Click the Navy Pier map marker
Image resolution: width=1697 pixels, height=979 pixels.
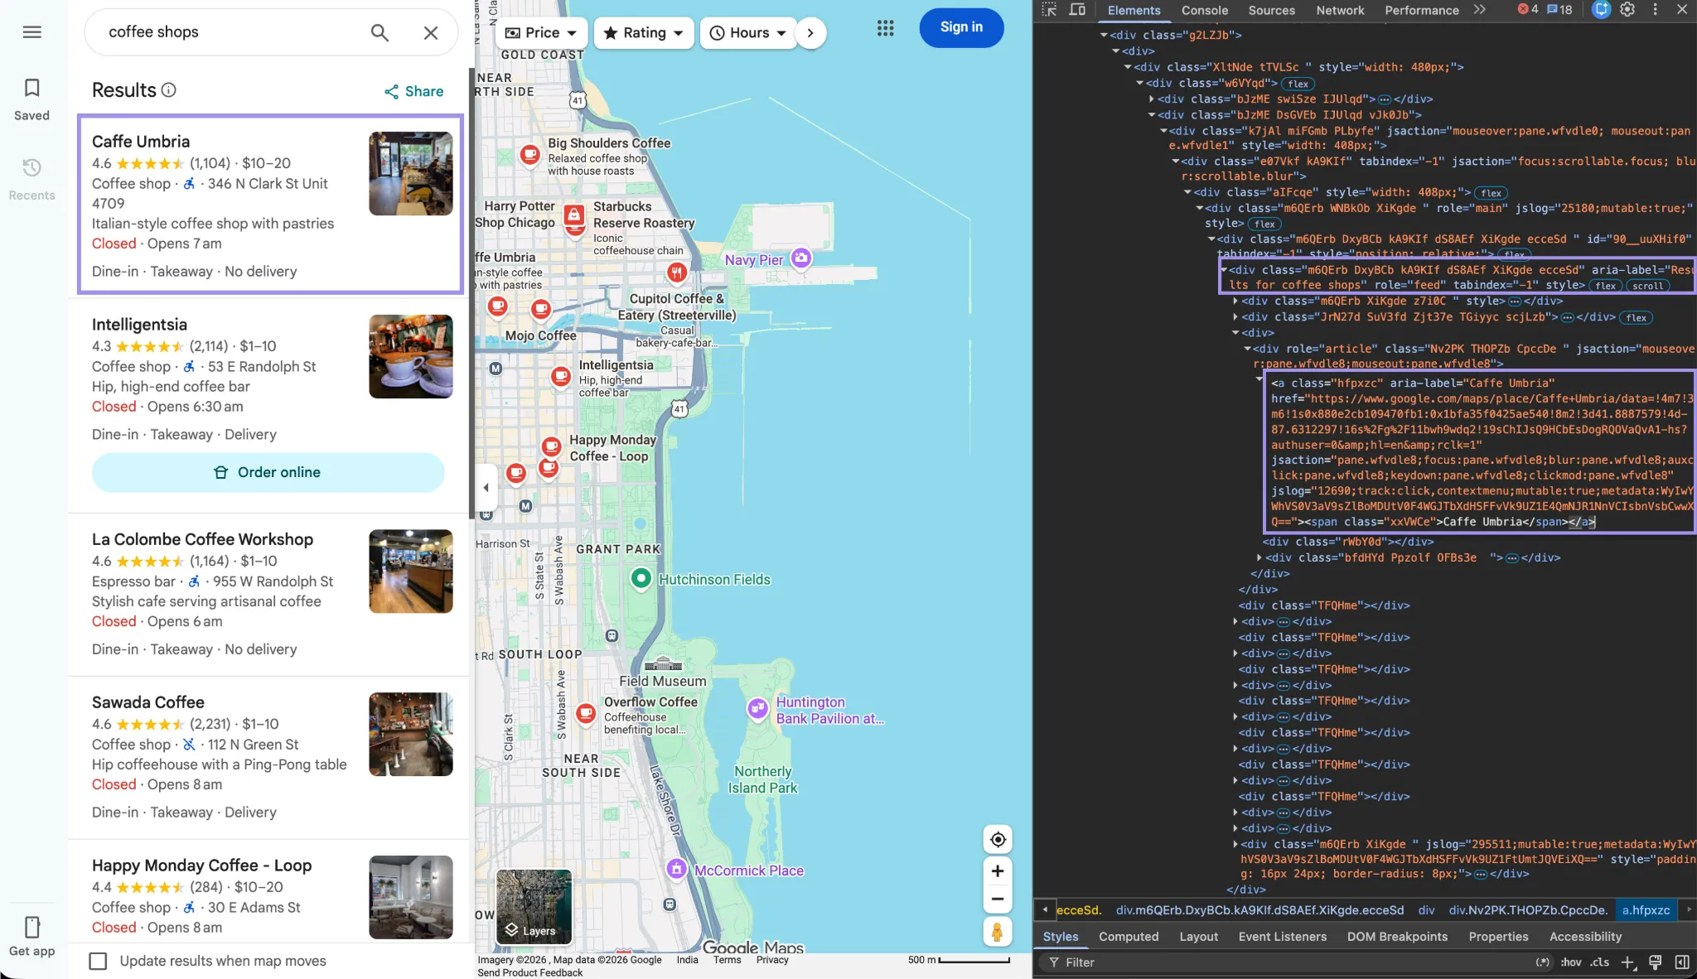[800, 258]
